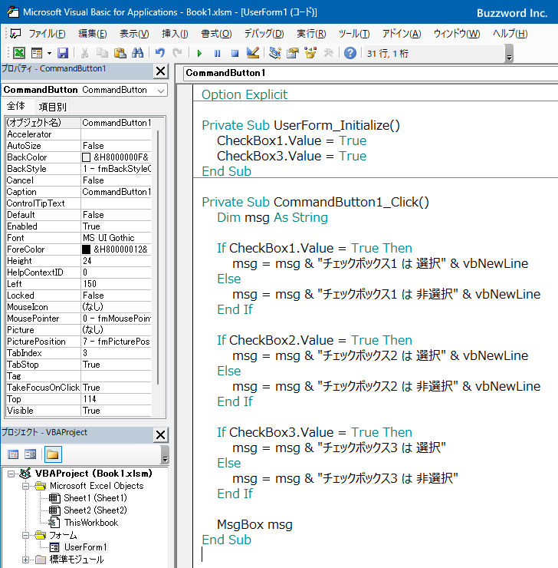Click the Toolbox icon in toolbar
This screenshot has width=558, height=568.
(328, 53)
